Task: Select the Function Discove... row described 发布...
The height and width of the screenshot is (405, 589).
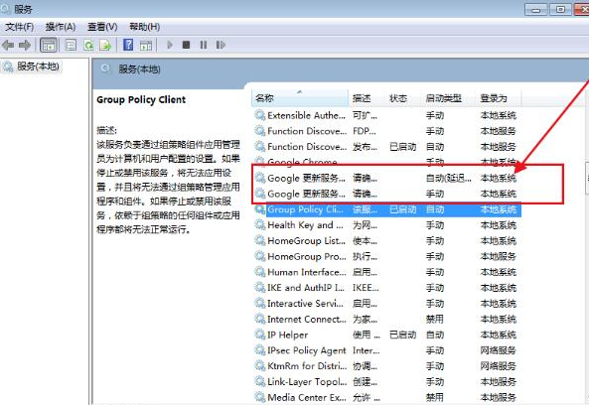Action: point(386,147)
